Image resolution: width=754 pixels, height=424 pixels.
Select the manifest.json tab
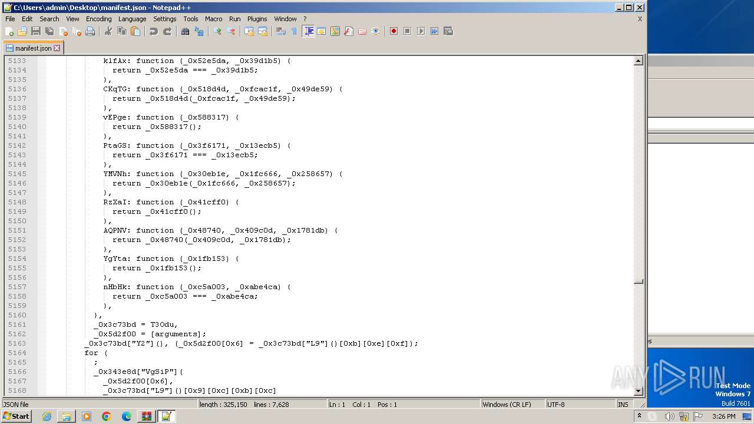pyautogui.click(x=33, y=48)
